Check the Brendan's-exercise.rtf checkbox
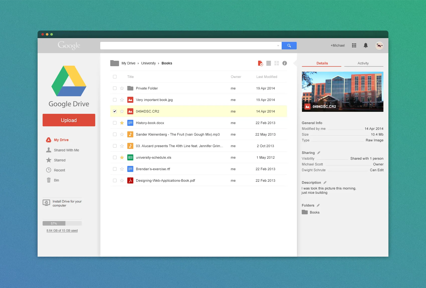The height and width of the screenshot is (288, 426). [x=115, y=169]
